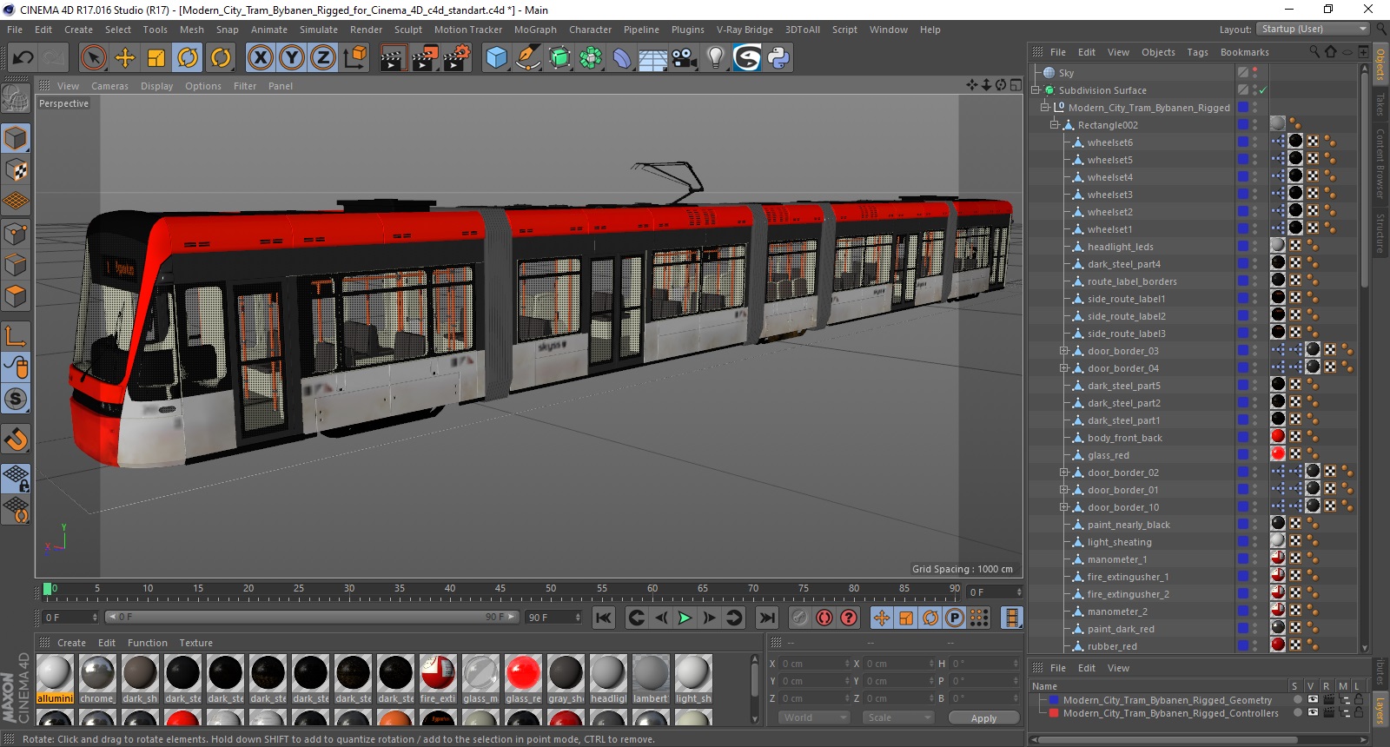1390x747 pixels.
Task: Open the Scale mode dropdown
Action: tap(899, 717)
